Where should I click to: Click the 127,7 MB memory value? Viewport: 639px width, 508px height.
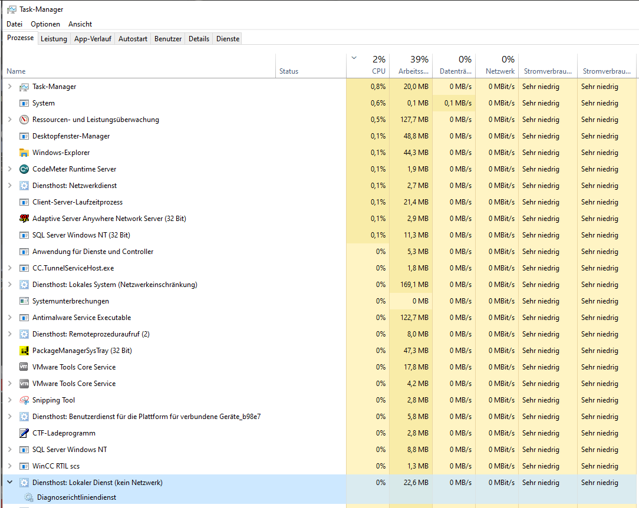414,120
